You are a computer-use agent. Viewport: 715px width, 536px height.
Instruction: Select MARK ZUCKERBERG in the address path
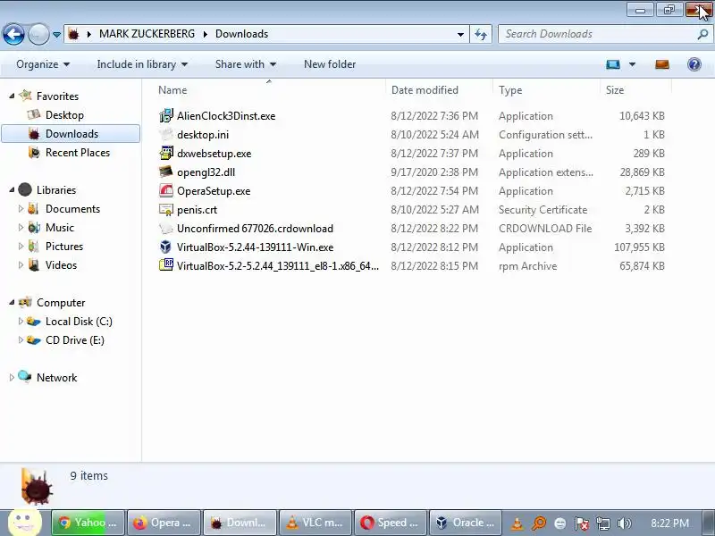(147, 34)
